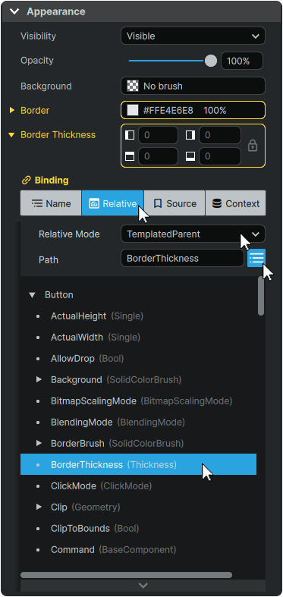This screenshot has width=283, height=597.
Task: Click the left border thickness value field
Action: tap(158, 135)
